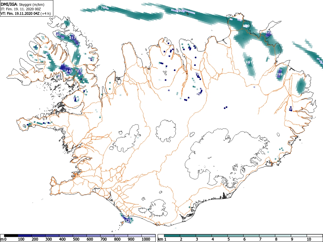Click the 'IT: Fim. 19. 11. 2020 00Z' line
The width and height of the screenshot is (323, 242).
(20, 9)
